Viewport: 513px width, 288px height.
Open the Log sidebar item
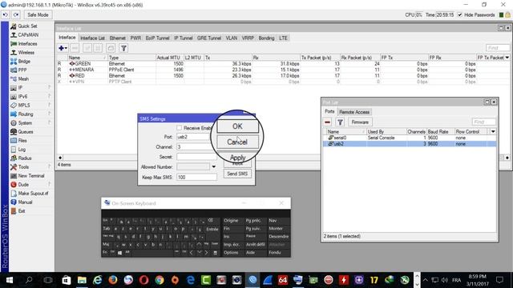tap(22, 150)
